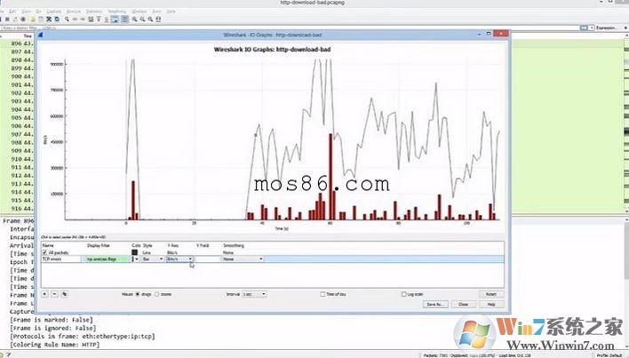Image resolution: width=629 pixels, height=358 pixels.
Task: Save this capture file from toolbar
Action: coord(41,20)
